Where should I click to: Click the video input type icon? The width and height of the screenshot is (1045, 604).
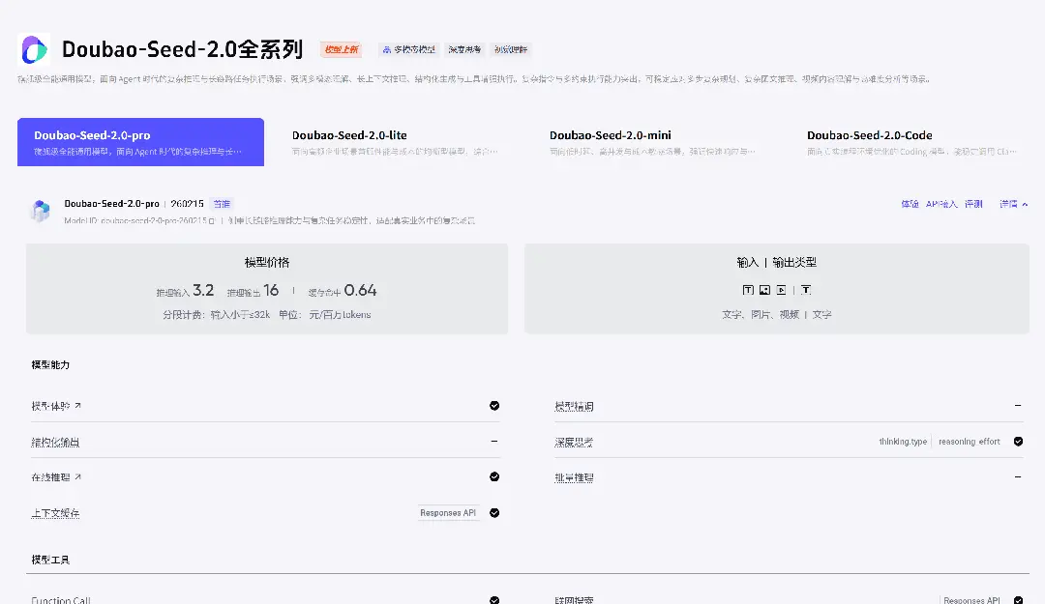coord(781,290)
